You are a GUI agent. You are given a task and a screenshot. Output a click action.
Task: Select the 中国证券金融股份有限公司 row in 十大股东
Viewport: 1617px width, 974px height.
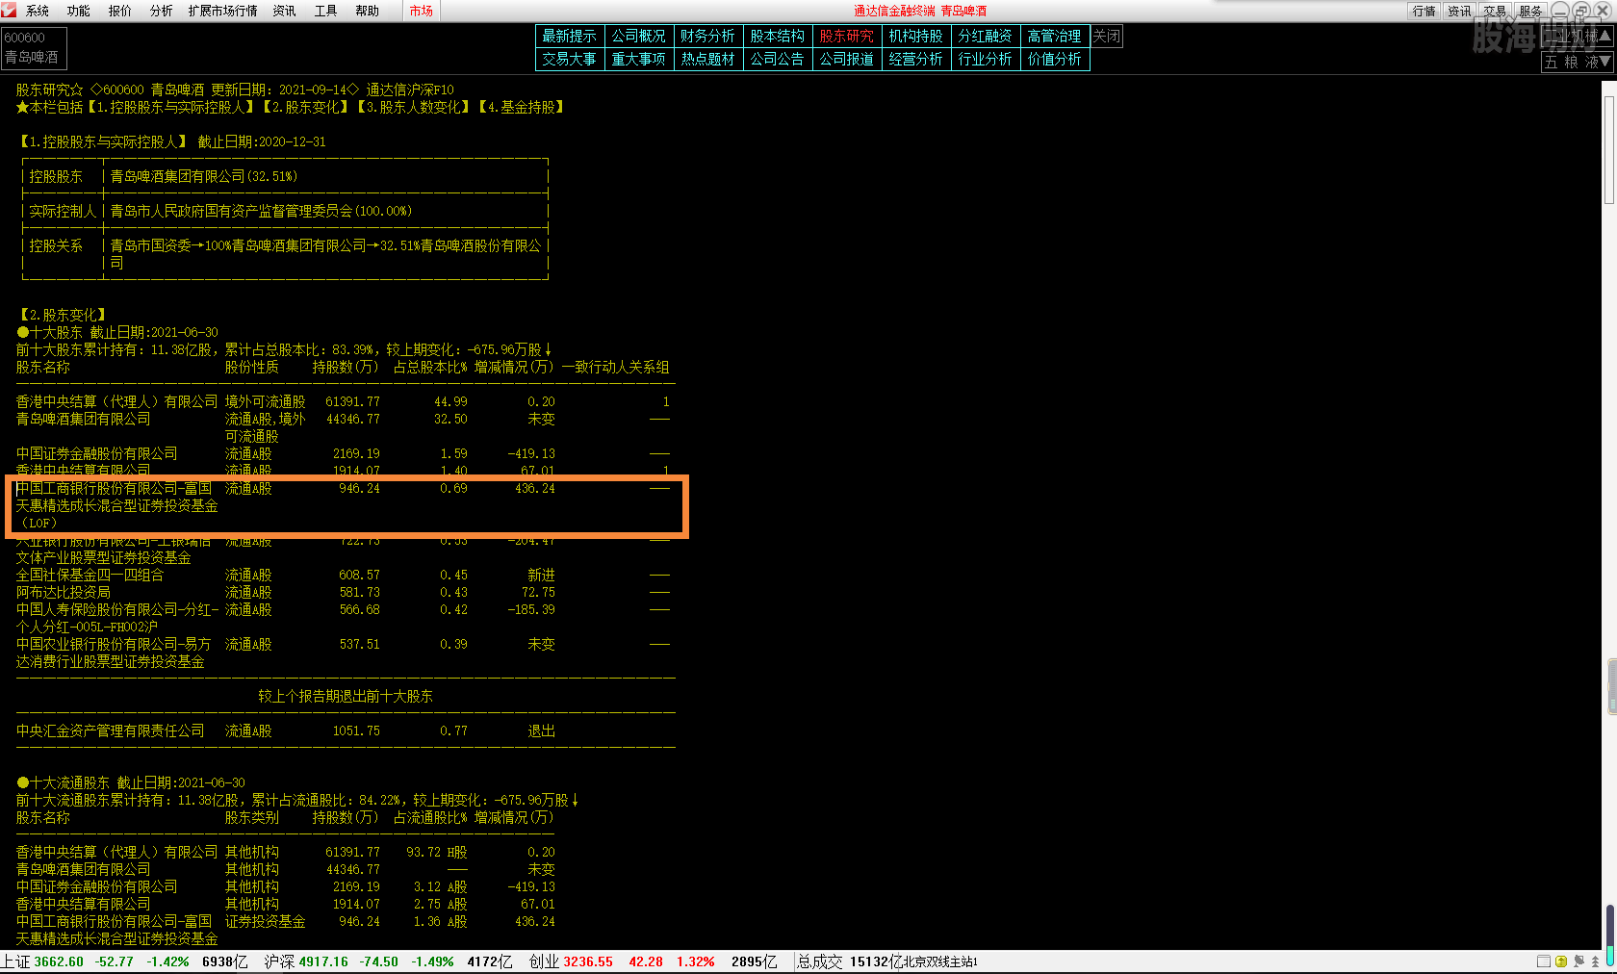pos(343,453)
